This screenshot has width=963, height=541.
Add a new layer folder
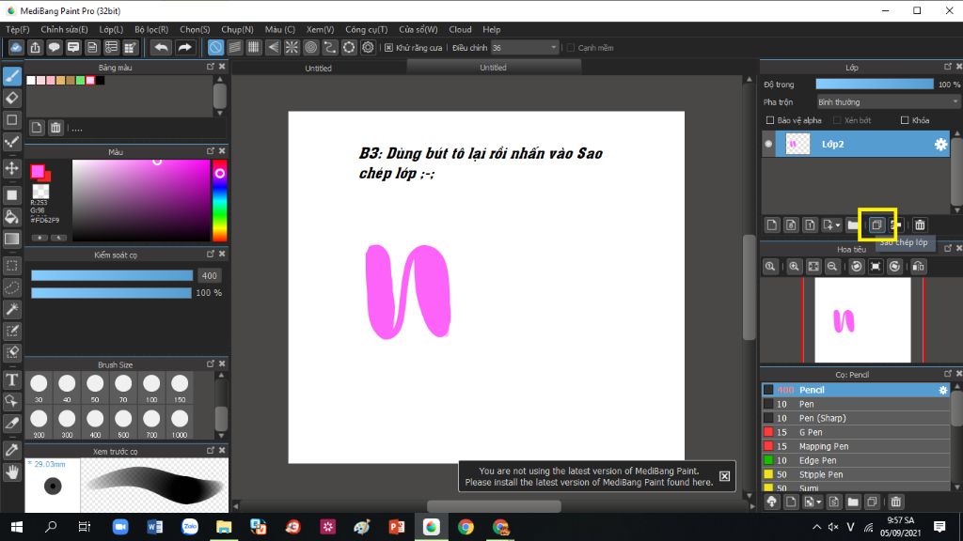(x=853, y=225)
